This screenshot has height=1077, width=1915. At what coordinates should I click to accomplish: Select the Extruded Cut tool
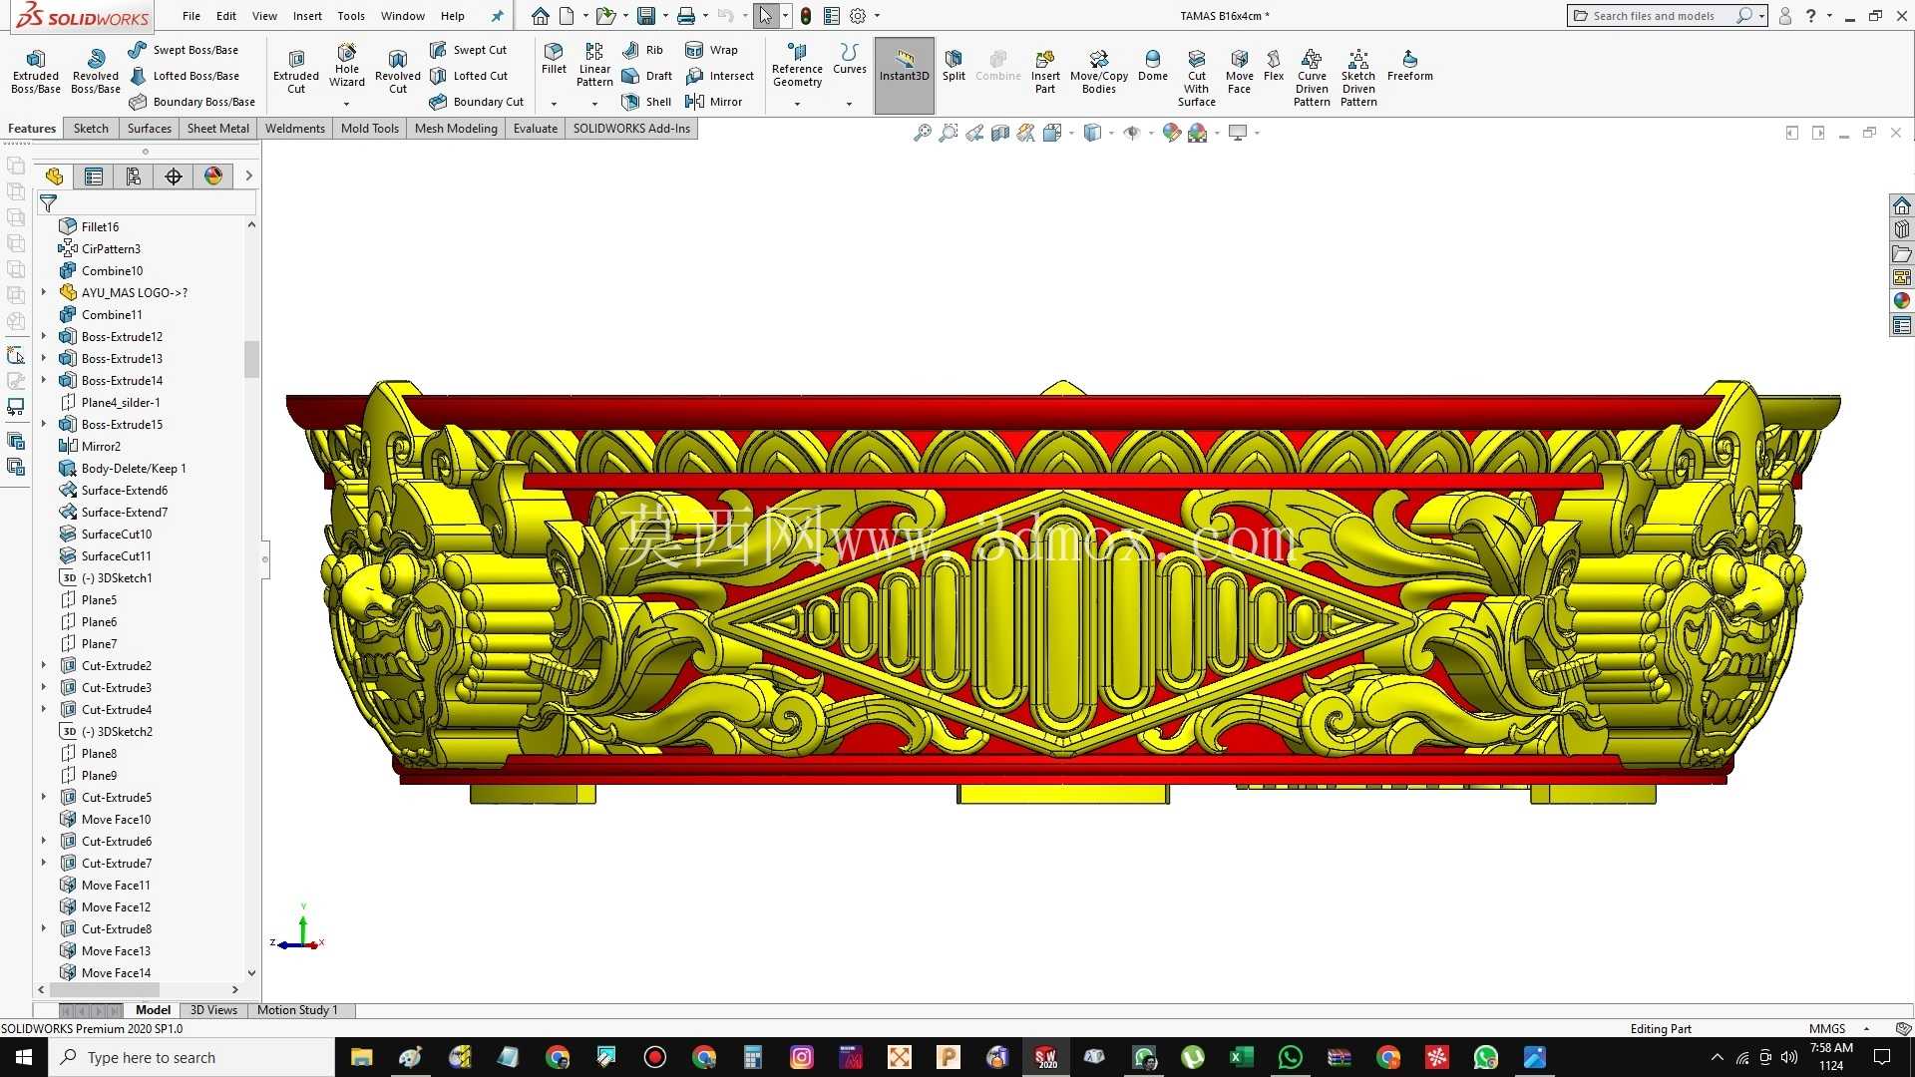pos(296,71)
